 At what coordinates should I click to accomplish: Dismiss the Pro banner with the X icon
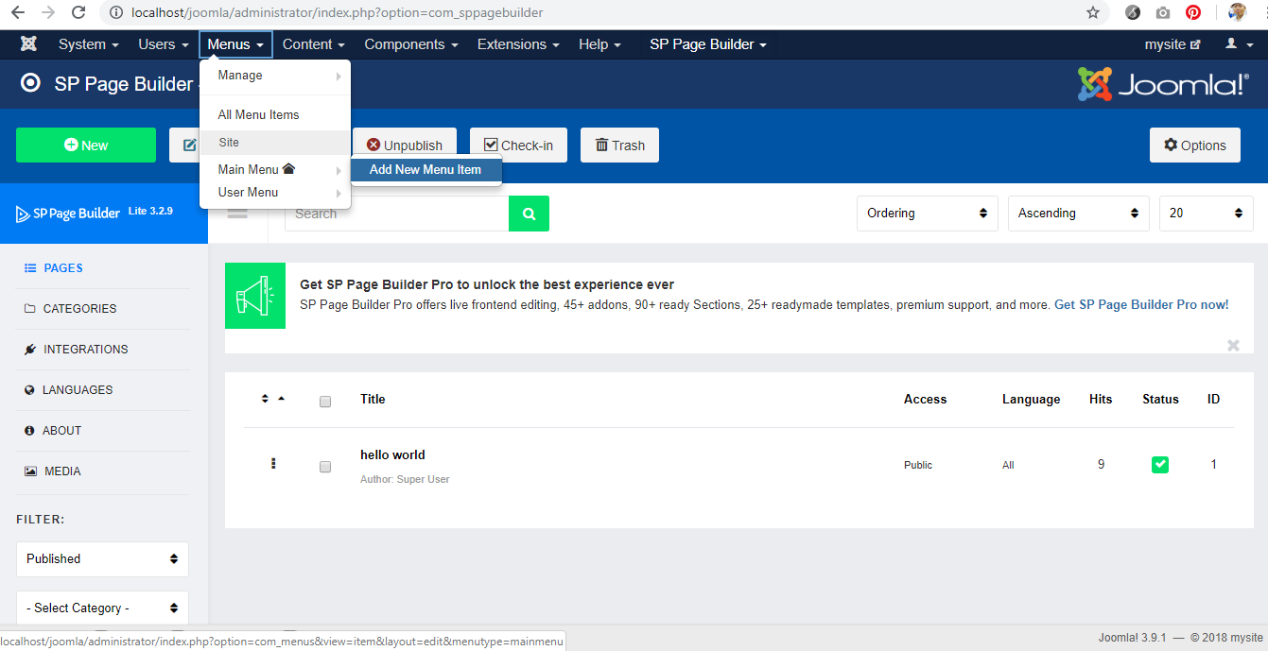tap(1233, 346)
